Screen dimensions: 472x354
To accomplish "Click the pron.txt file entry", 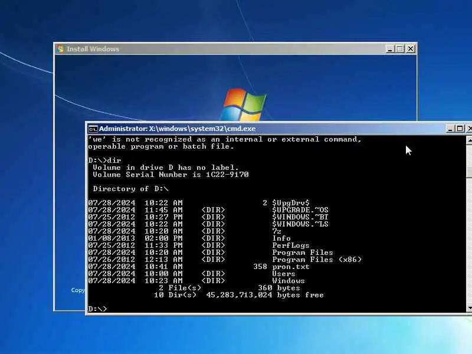I will (291, 267).
